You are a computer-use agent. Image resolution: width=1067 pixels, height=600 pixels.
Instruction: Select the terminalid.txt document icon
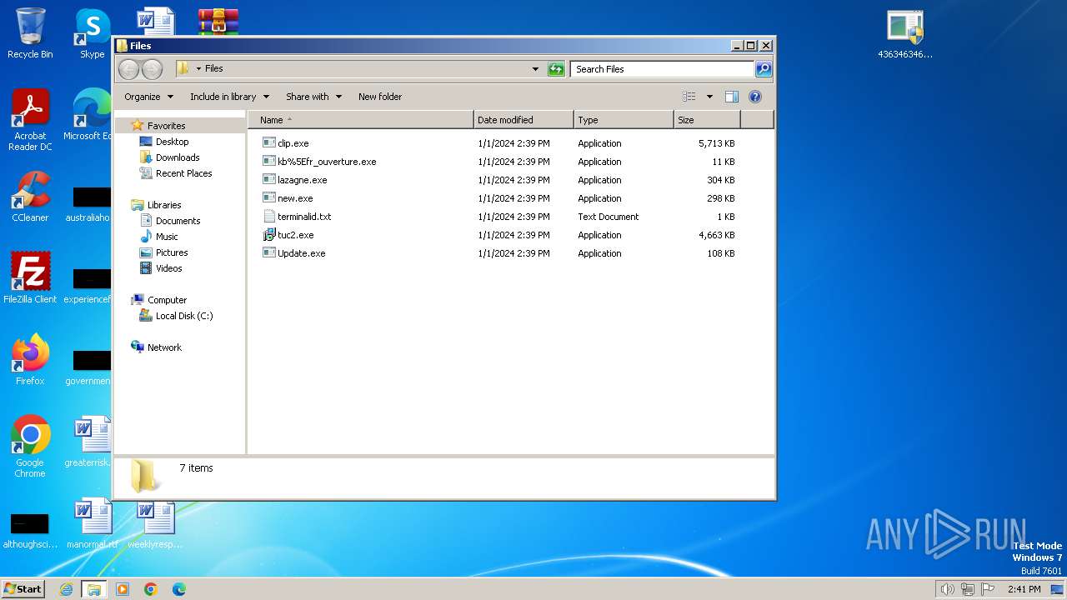point(269,216)
